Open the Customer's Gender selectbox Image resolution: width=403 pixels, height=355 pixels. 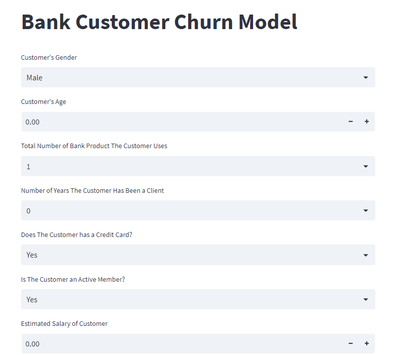(198, 77)
